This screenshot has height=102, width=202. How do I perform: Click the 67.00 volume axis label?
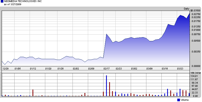(195, 86)
